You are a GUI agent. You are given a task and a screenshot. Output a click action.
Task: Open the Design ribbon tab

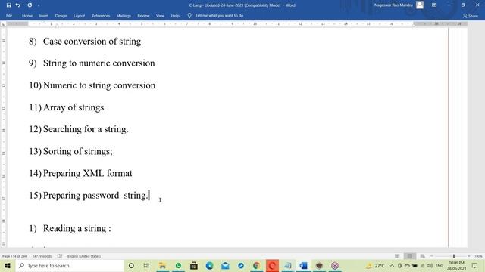[61, 15]
